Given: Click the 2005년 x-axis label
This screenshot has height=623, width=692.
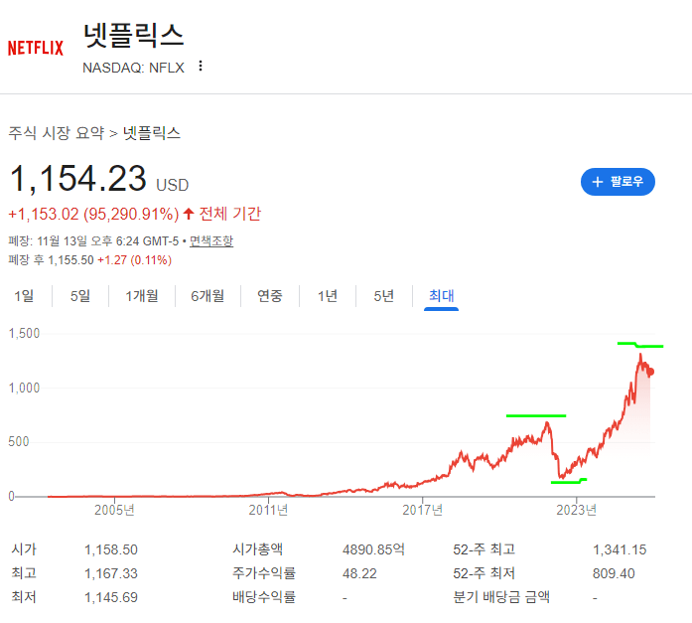Looking at the screenshot, I should point(114,510).
